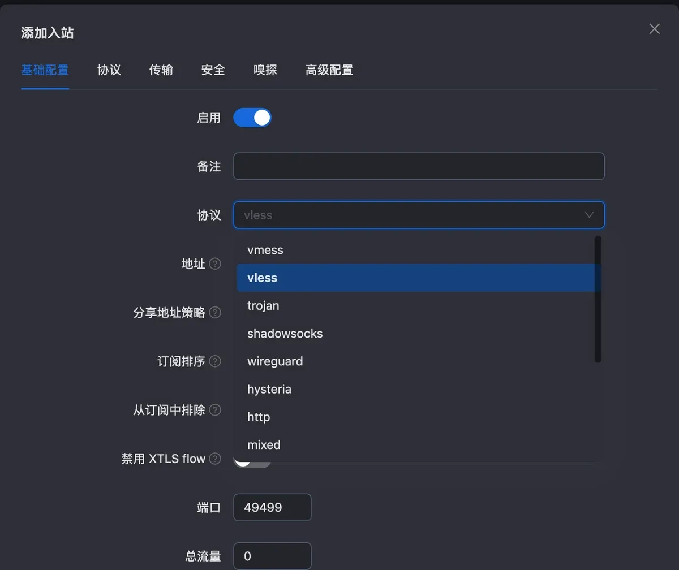The height and width of the screenshot is (570, 679).
Task: Choose hysteria from the dropdown list
Action: [419, 389]
